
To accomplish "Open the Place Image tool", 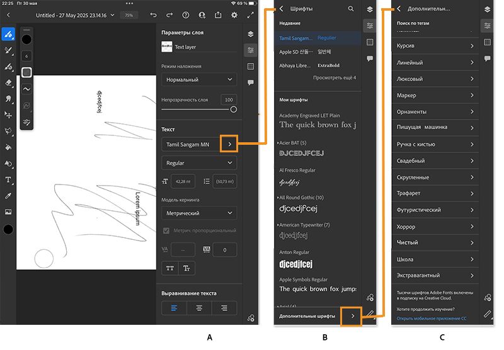I will pyautogui.click(x=8, y=212).
